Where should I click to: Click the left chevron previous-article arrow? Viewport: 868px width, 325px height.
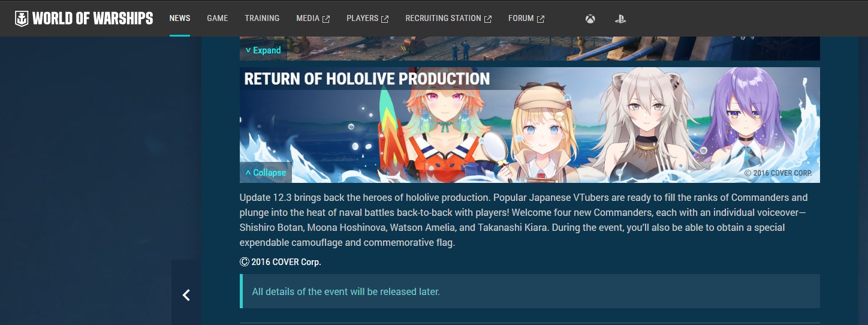tap(186, 294)
